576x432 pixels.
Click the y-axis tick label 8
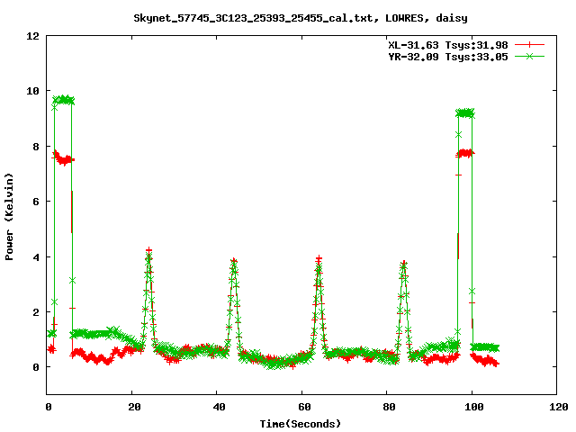point(36,147)
